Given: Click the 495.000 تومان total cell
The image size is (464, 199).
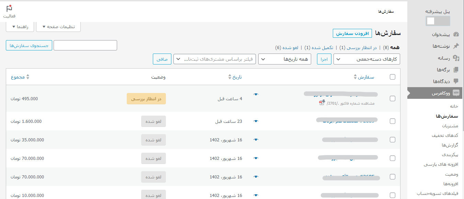Looking at the screenshot, I should click(x=24, y=98).
